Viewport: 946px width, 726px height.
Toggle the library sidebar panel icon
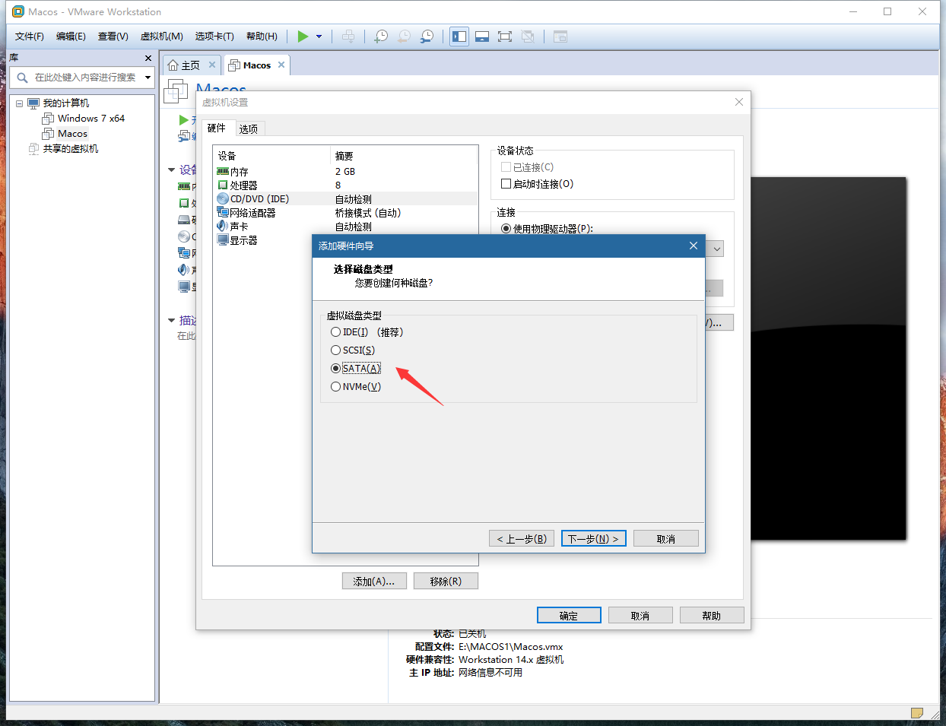coord(459,36)
